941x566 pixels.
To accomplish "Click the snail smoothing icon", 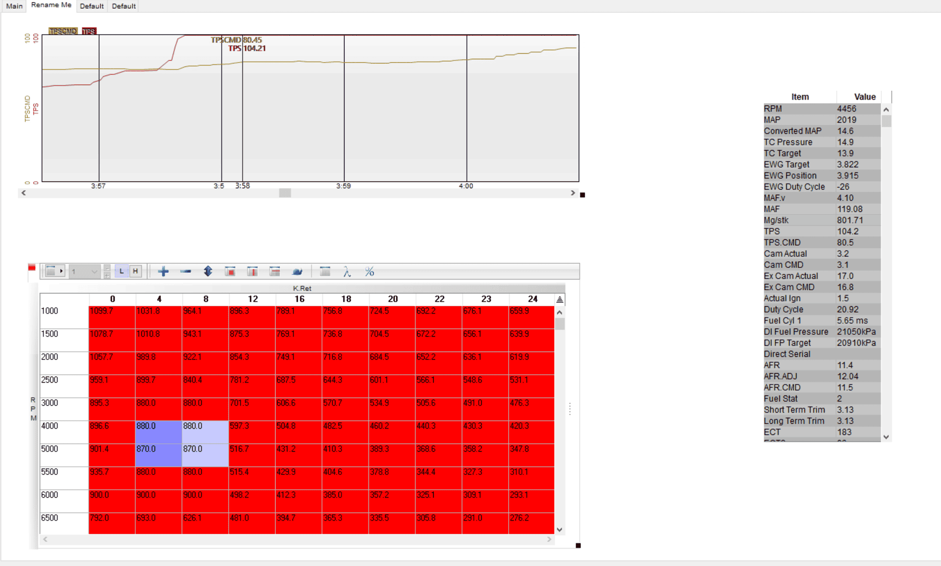I will click(x=297, y=272).
